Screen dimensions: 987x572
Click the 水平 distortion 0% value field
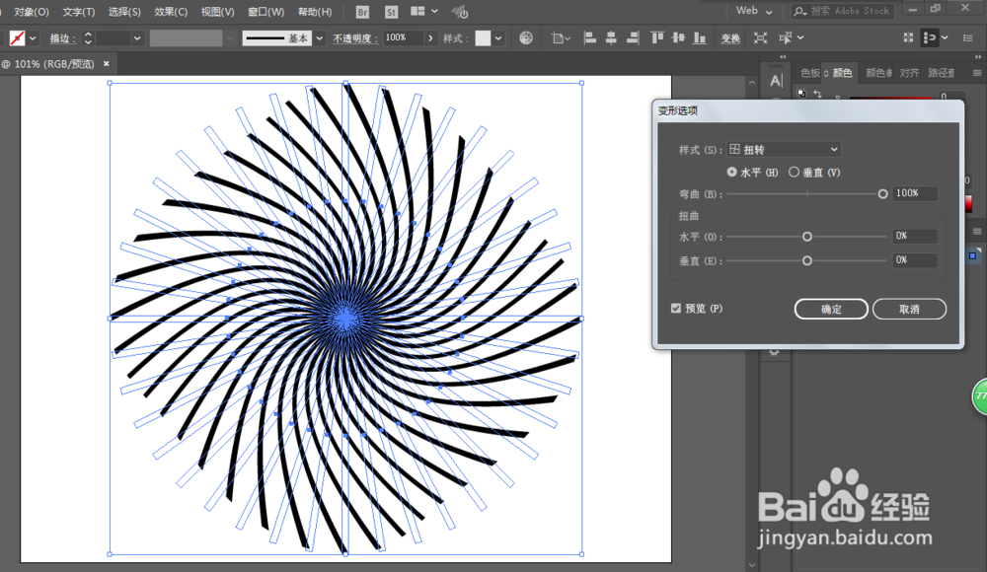tap(915, 236)
